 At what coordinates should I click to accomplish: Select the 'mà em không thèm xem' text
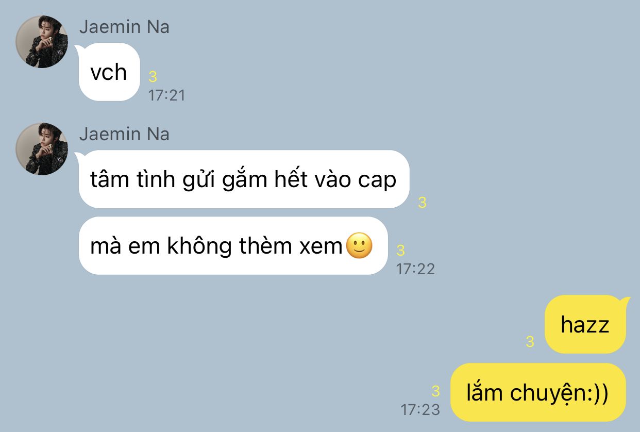coord(216,246)
